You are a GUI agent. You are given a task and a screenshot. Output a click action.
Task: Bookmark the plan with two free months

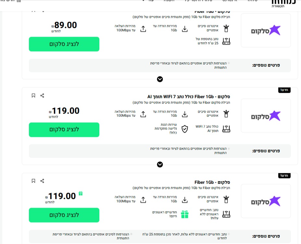(x=33, y=181)
